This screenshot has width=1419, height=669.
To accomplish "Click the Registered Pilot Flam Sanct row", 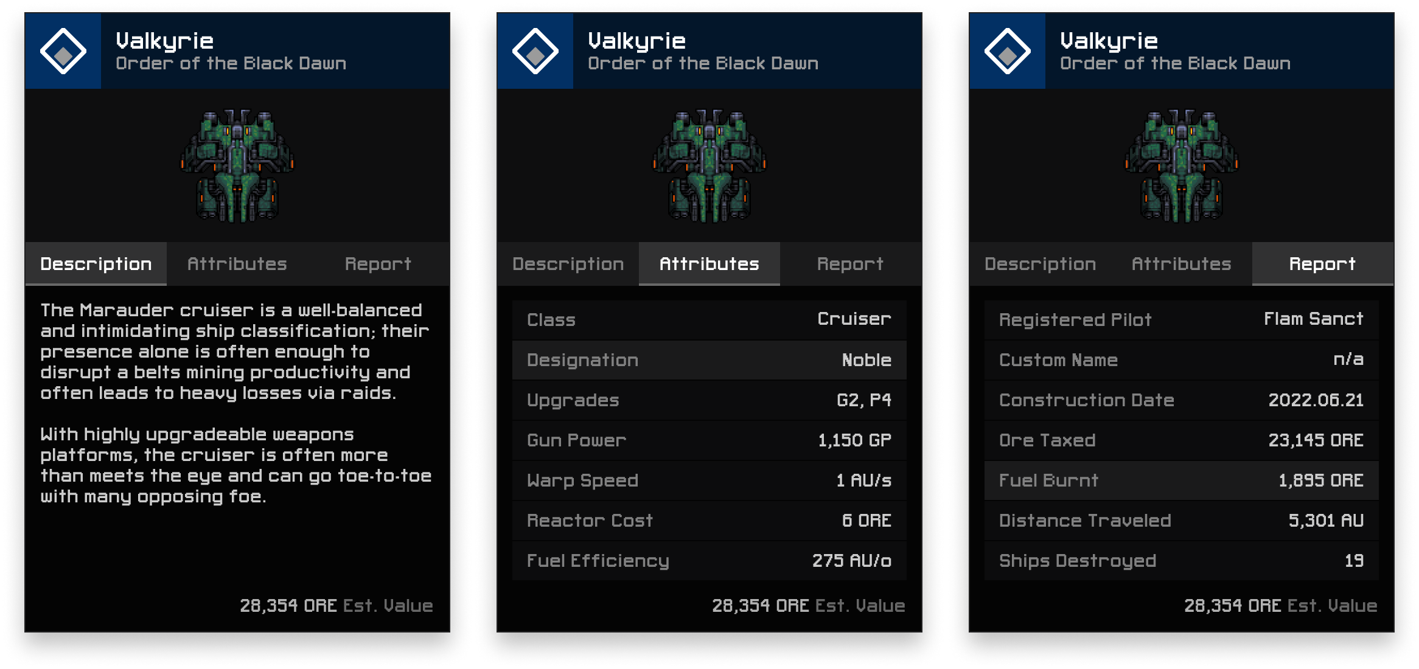I will click(1181, 320).
